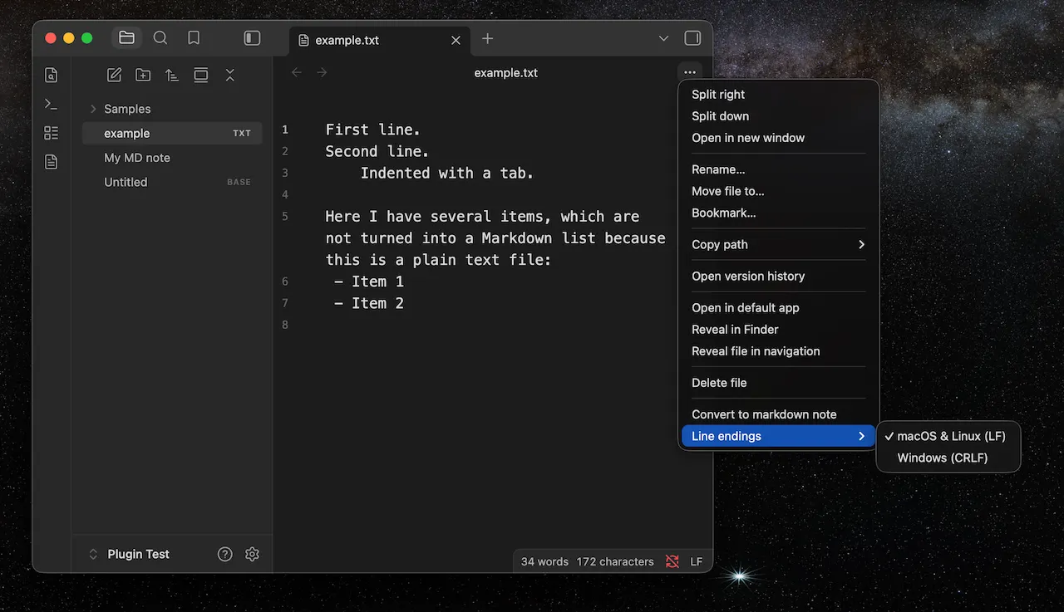Viewport: 1064px width, 612px height.
Task: Click on the '- Item 2' line
Action: click(x=368, y=303)
